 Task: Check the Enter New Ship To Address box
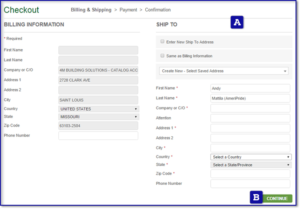[163, 42]
